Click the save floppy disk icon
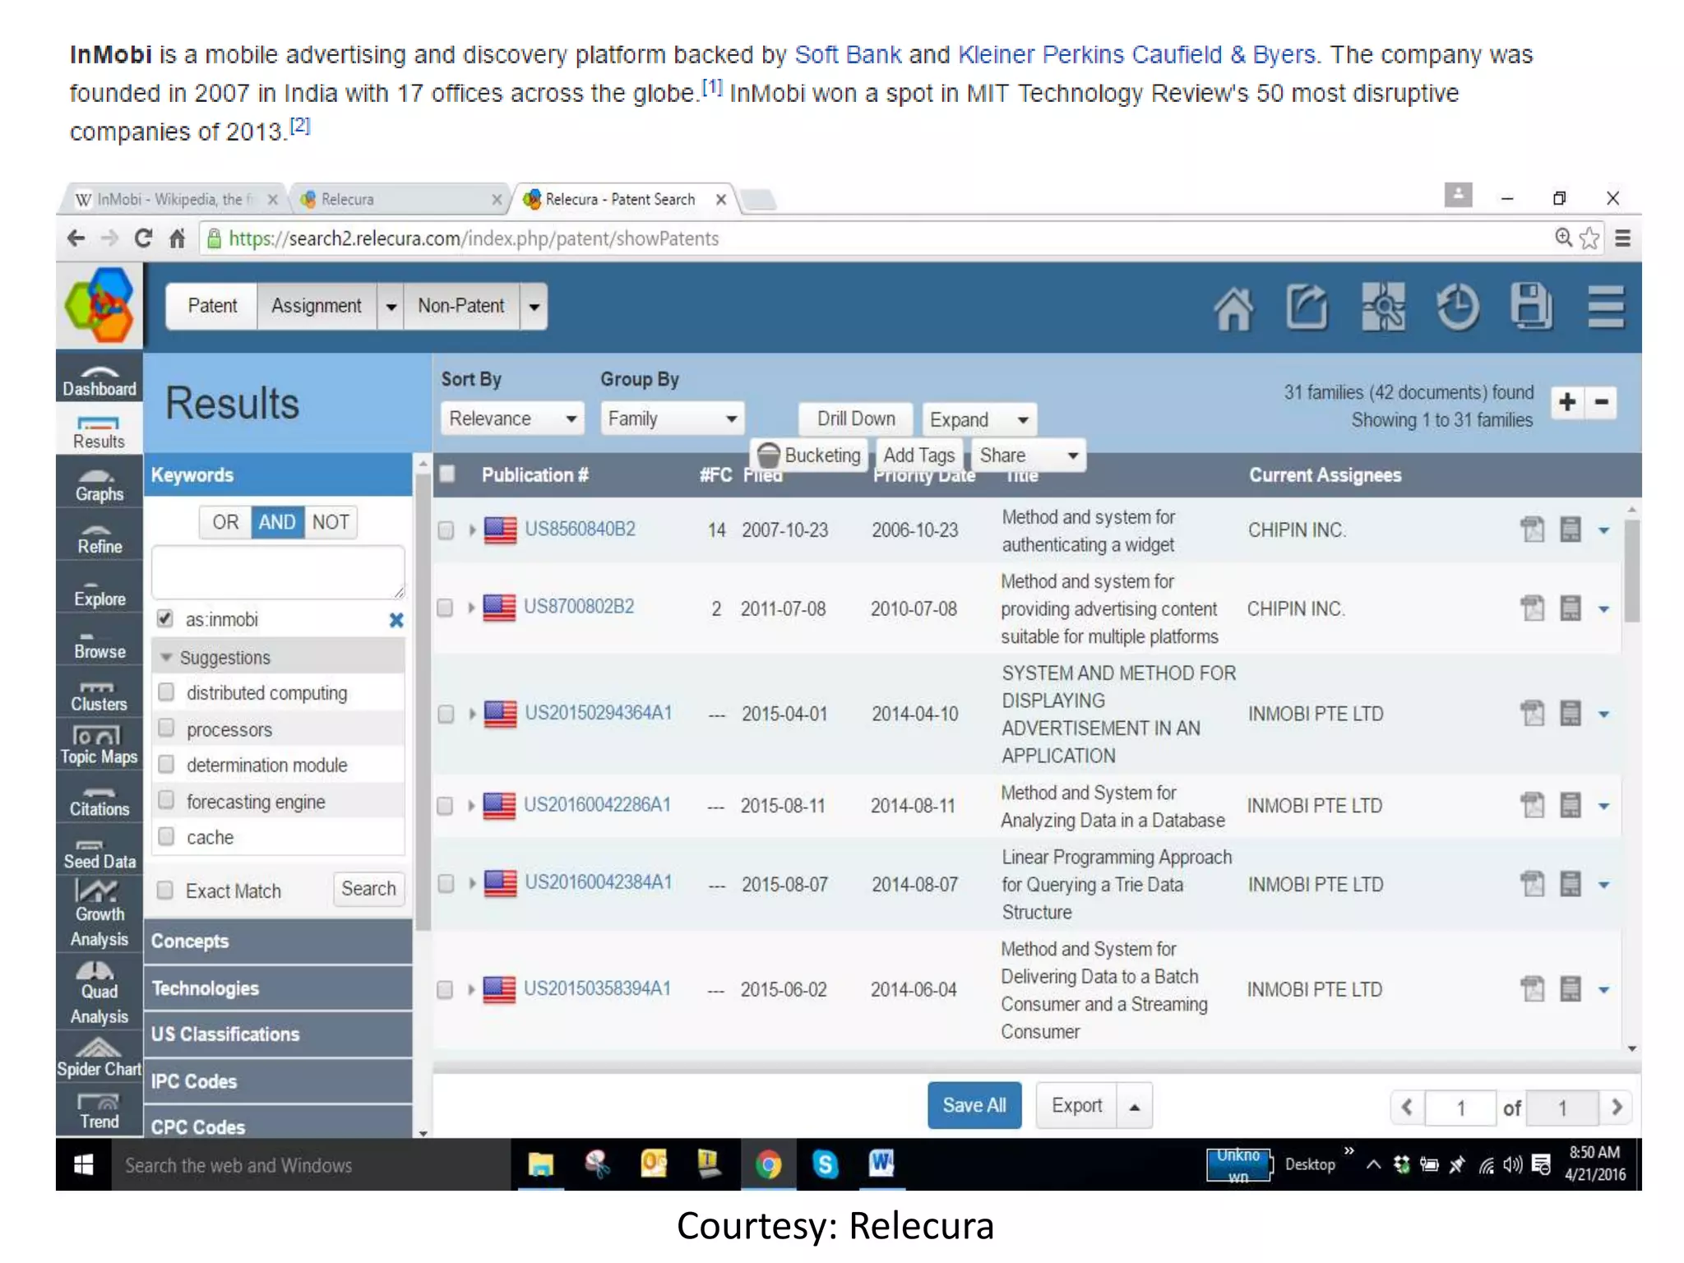 pyautogui.click(x=1531, y=308)
